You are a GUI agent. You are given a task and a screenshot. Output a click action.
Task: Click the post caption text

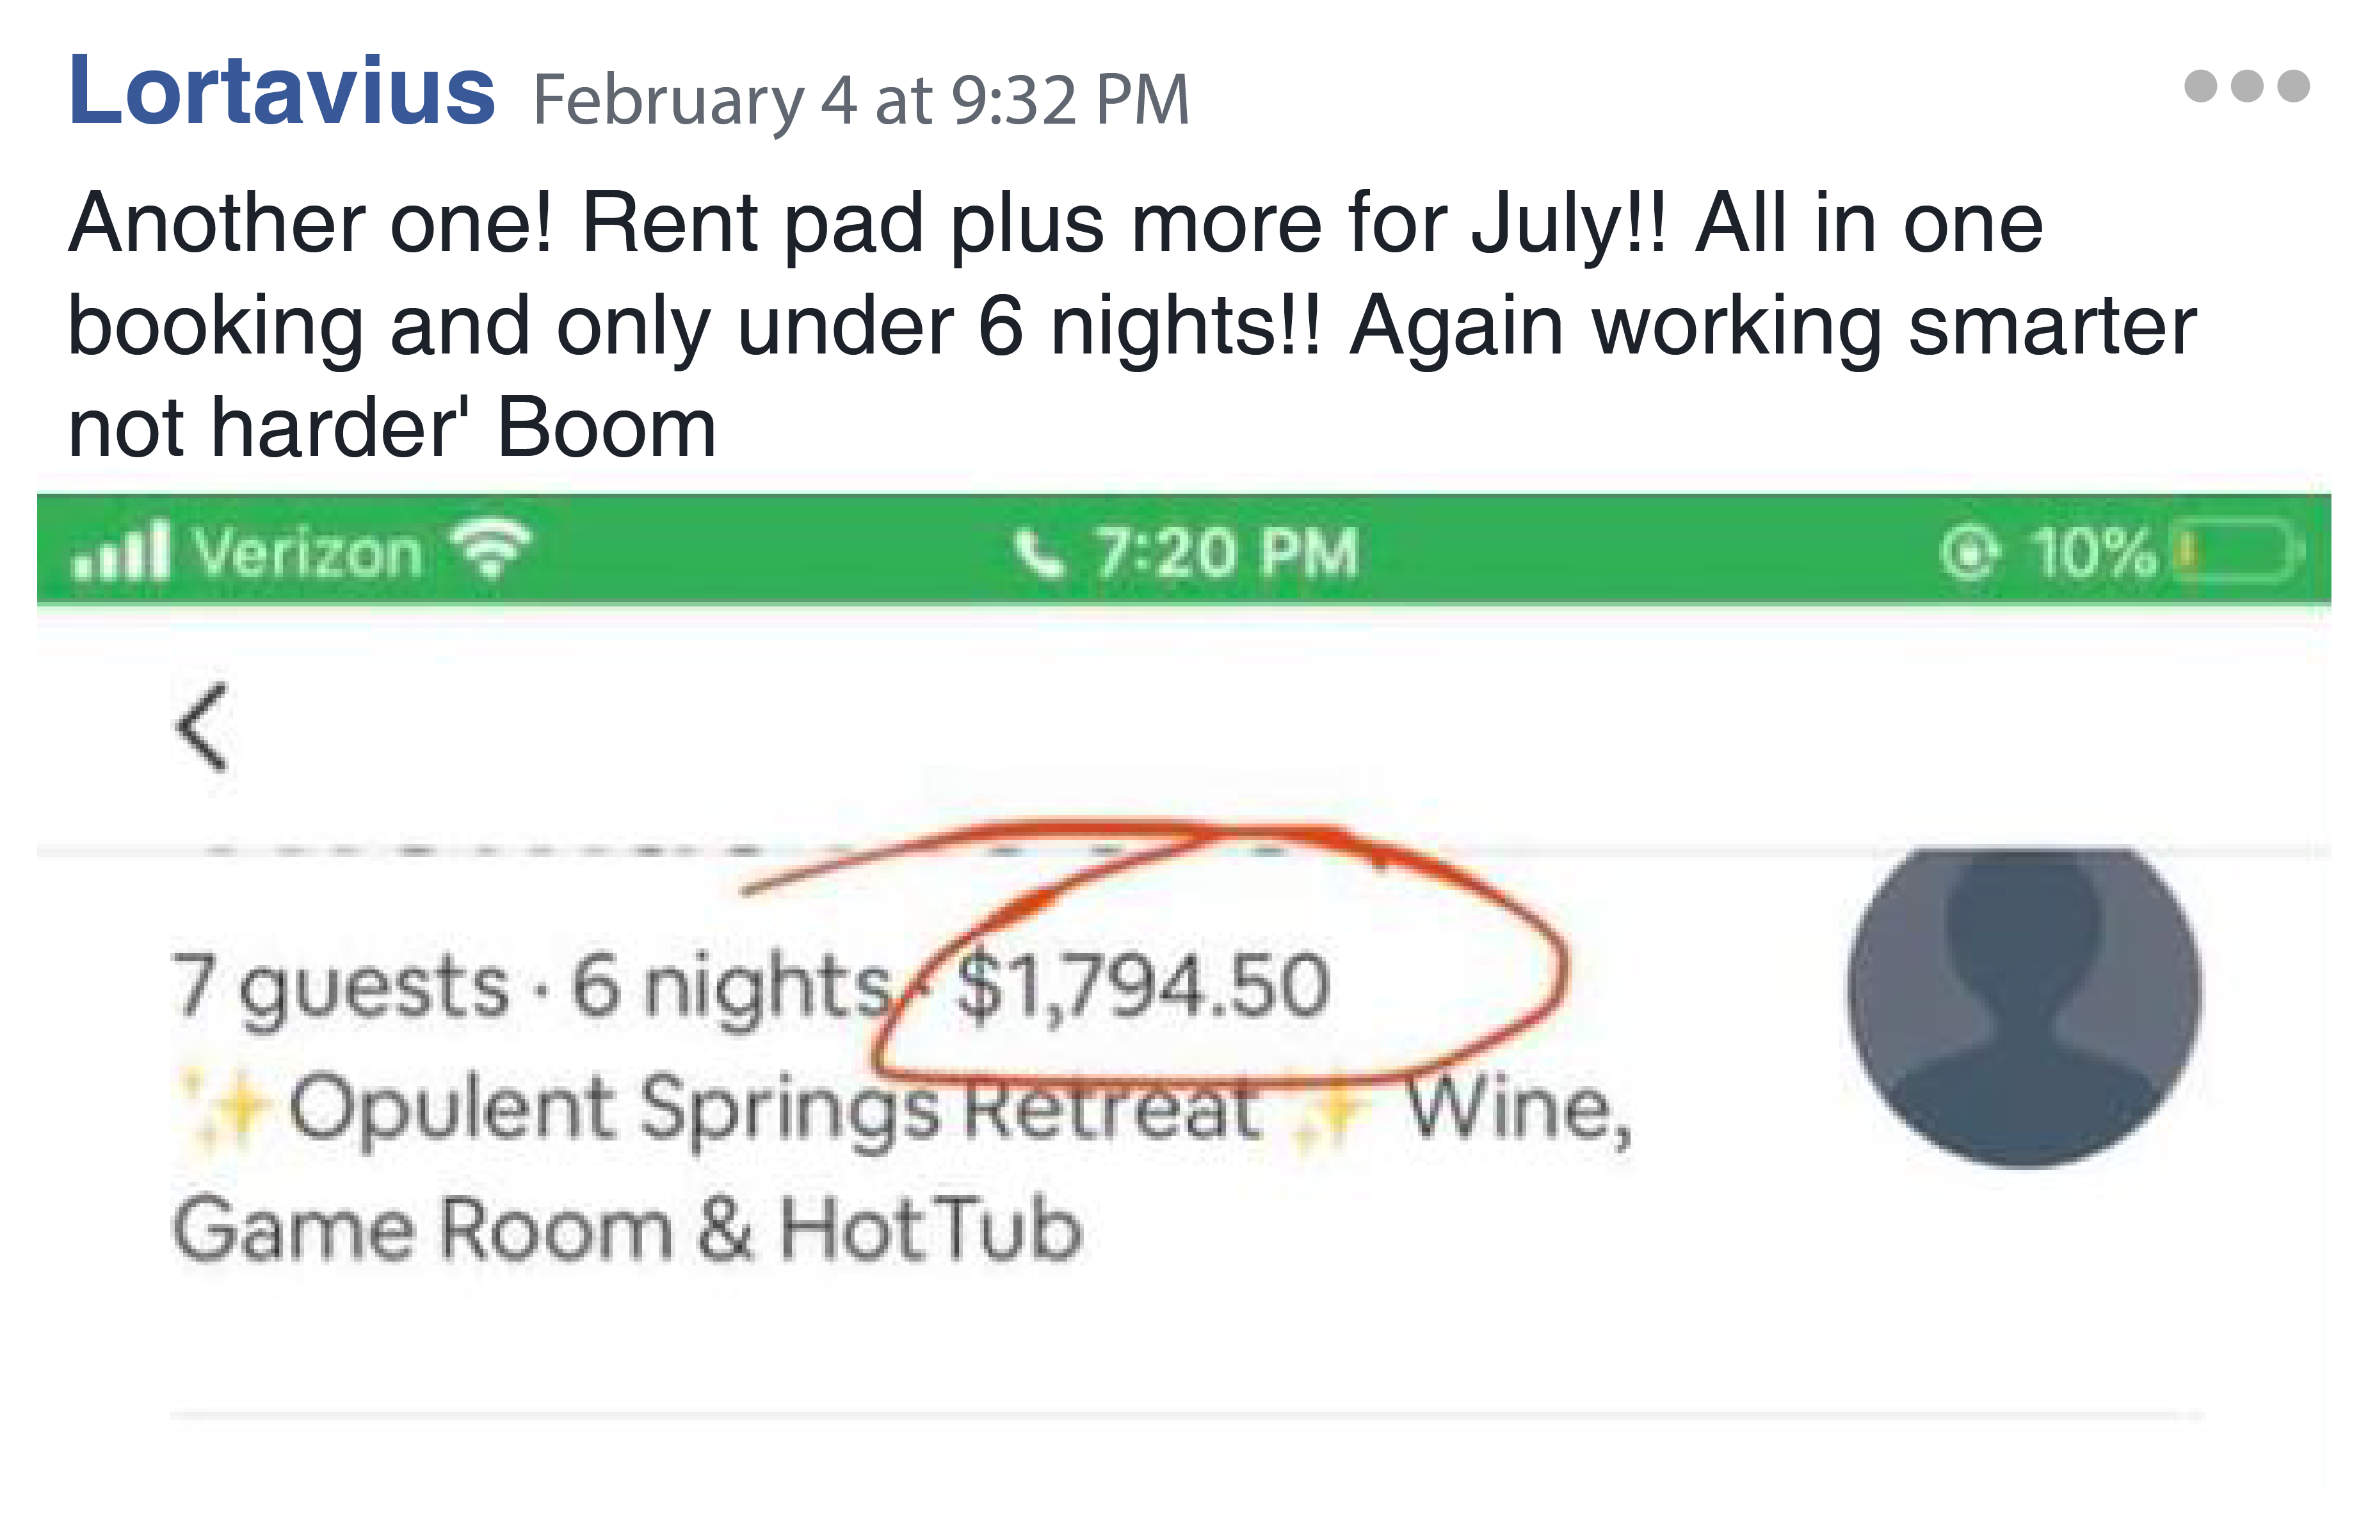(1132, 325)
